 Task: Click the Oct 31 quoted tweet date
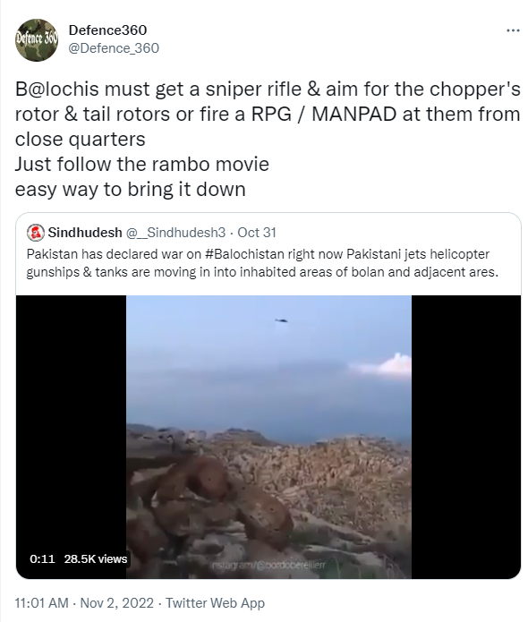click(256, 233)
